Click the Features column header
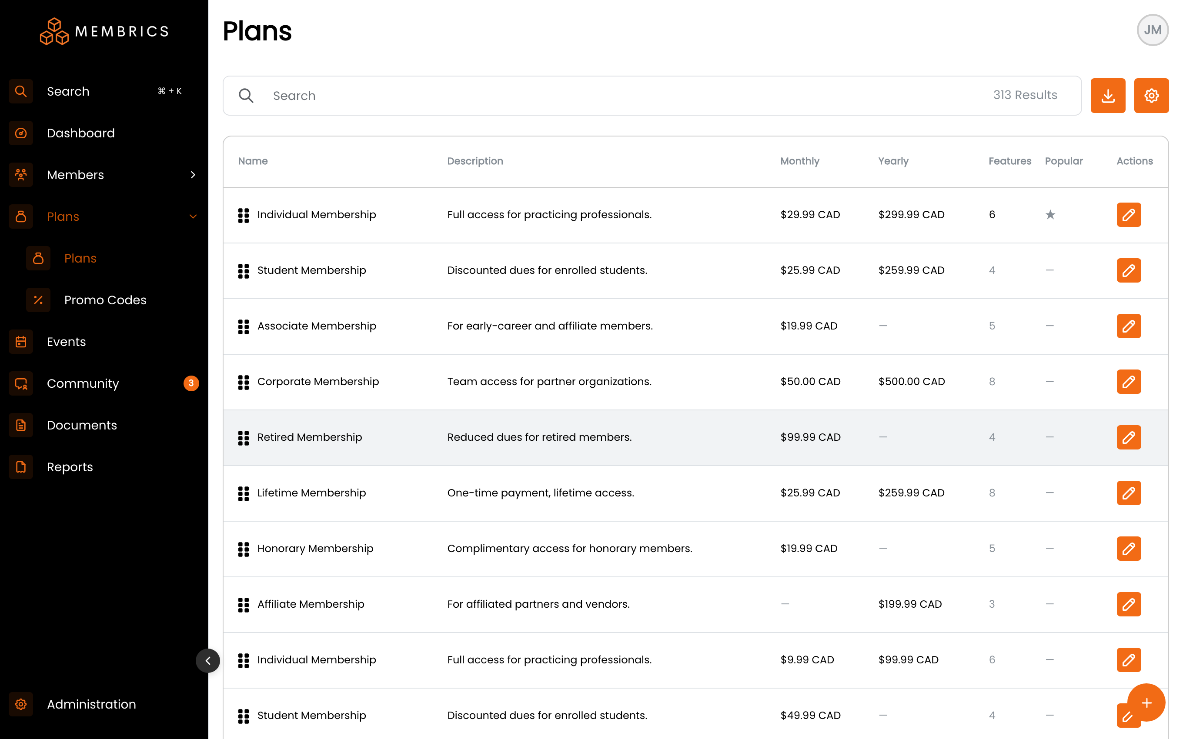Screen dimensions: 1183x739 pyautogui.click(x=1009, y=161)
